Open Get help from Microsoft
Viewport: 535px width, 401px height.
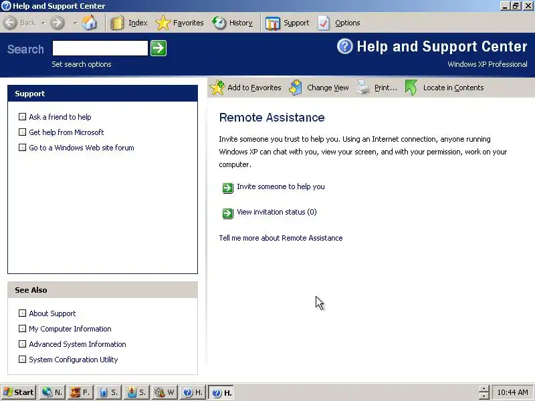coord(66,132)
